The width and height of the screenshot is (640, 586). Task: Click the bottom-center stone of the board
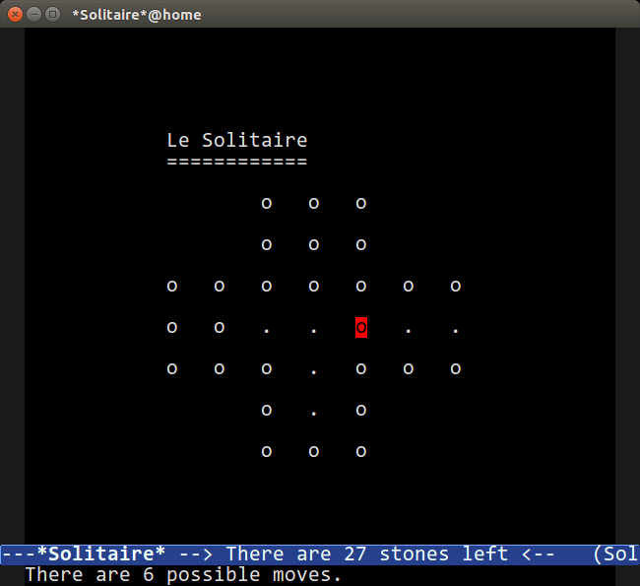click(314, 452)
